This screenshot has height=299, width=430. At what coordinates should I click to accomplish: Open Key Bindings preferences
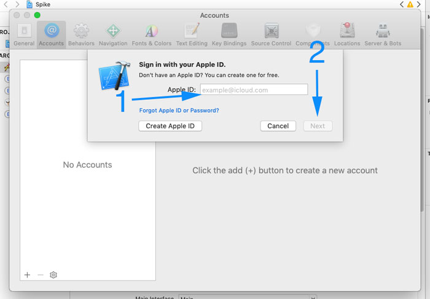(229, 35)
